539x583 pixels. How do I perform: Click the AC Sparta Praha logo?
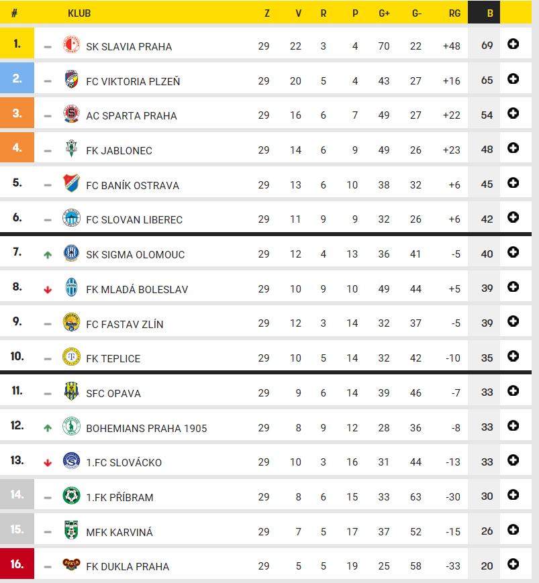pos(71,114)
